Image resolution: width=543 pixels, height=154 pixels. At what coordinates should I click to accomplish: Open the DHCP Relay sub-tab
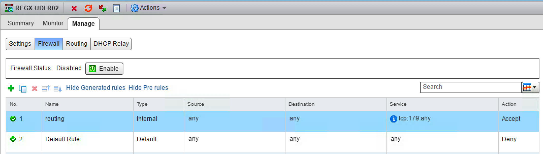coord(111,44)
